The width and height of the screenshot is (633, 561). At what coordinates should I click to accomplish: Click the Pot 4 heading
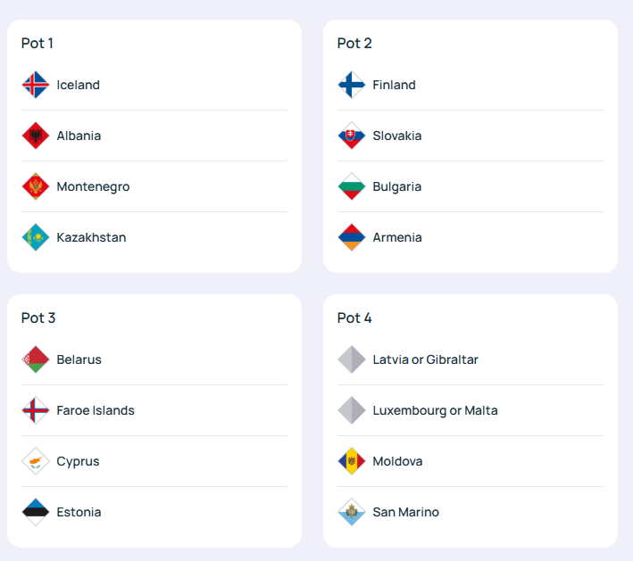pos(354,318)
